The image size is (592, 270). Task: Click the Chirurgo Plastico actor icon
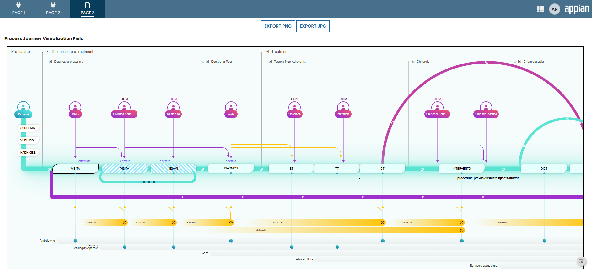pos(486,107)
